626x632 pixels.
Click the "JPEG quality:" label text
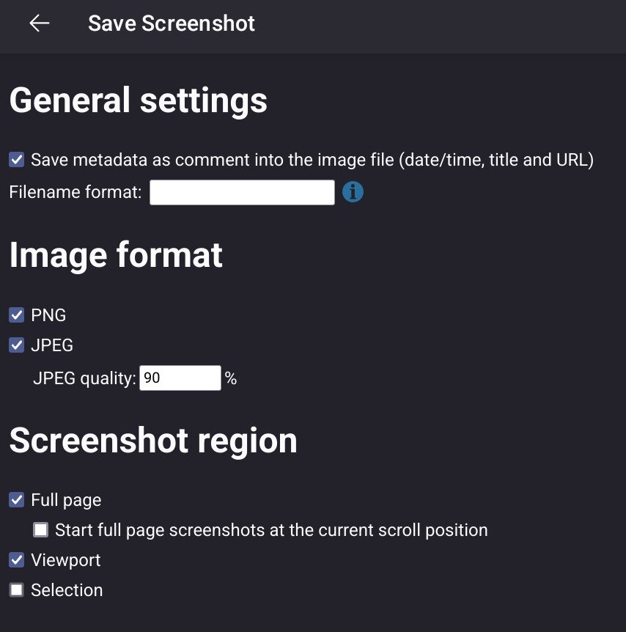tap(85, 379)
